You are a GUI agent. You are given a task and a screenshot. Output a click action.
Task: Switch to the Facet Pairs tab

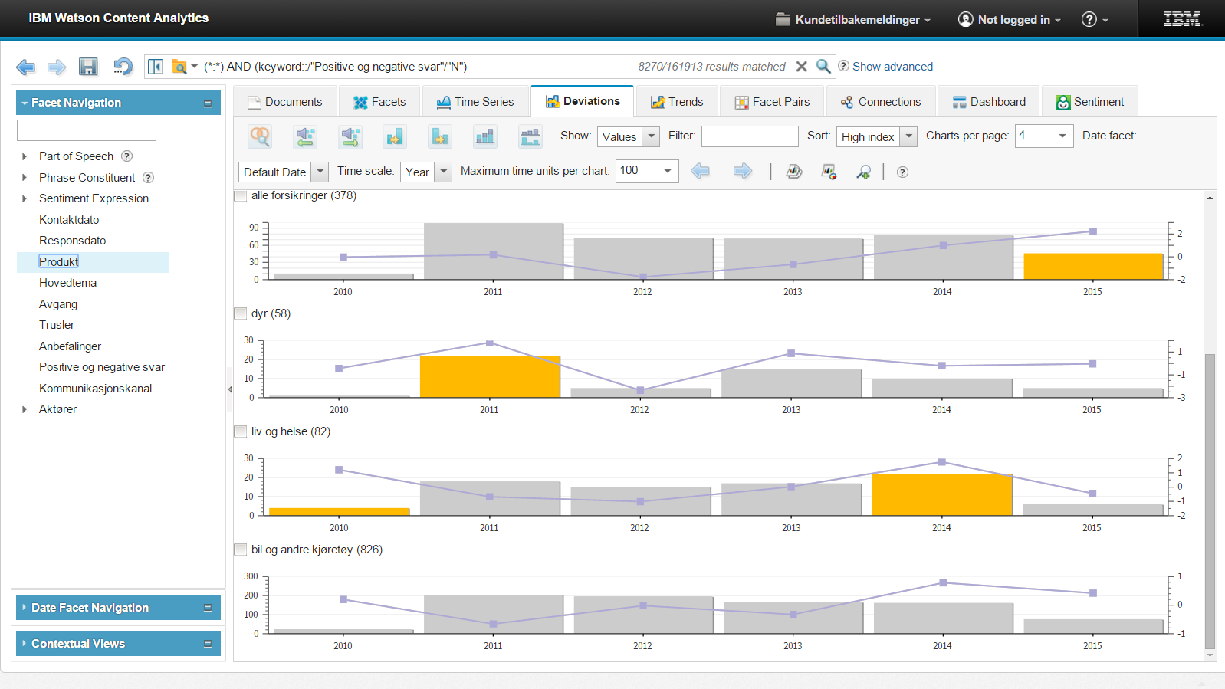(x=772, y=102)
